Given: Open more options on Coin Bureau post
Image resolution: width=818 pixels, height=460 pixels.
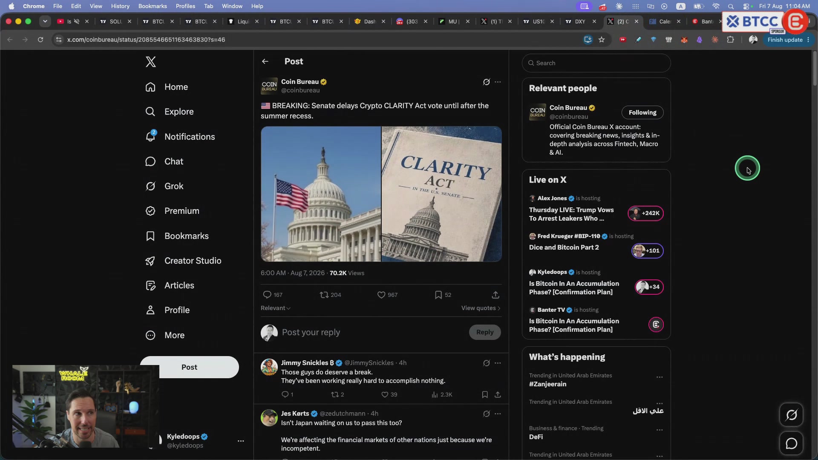Looking at the screenshot, I should [498, 82].
